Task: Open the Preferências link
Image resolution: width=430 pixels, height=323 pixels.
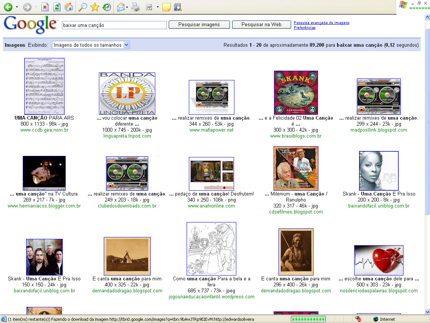Action: pyautogui.click(x=304, y=28)
